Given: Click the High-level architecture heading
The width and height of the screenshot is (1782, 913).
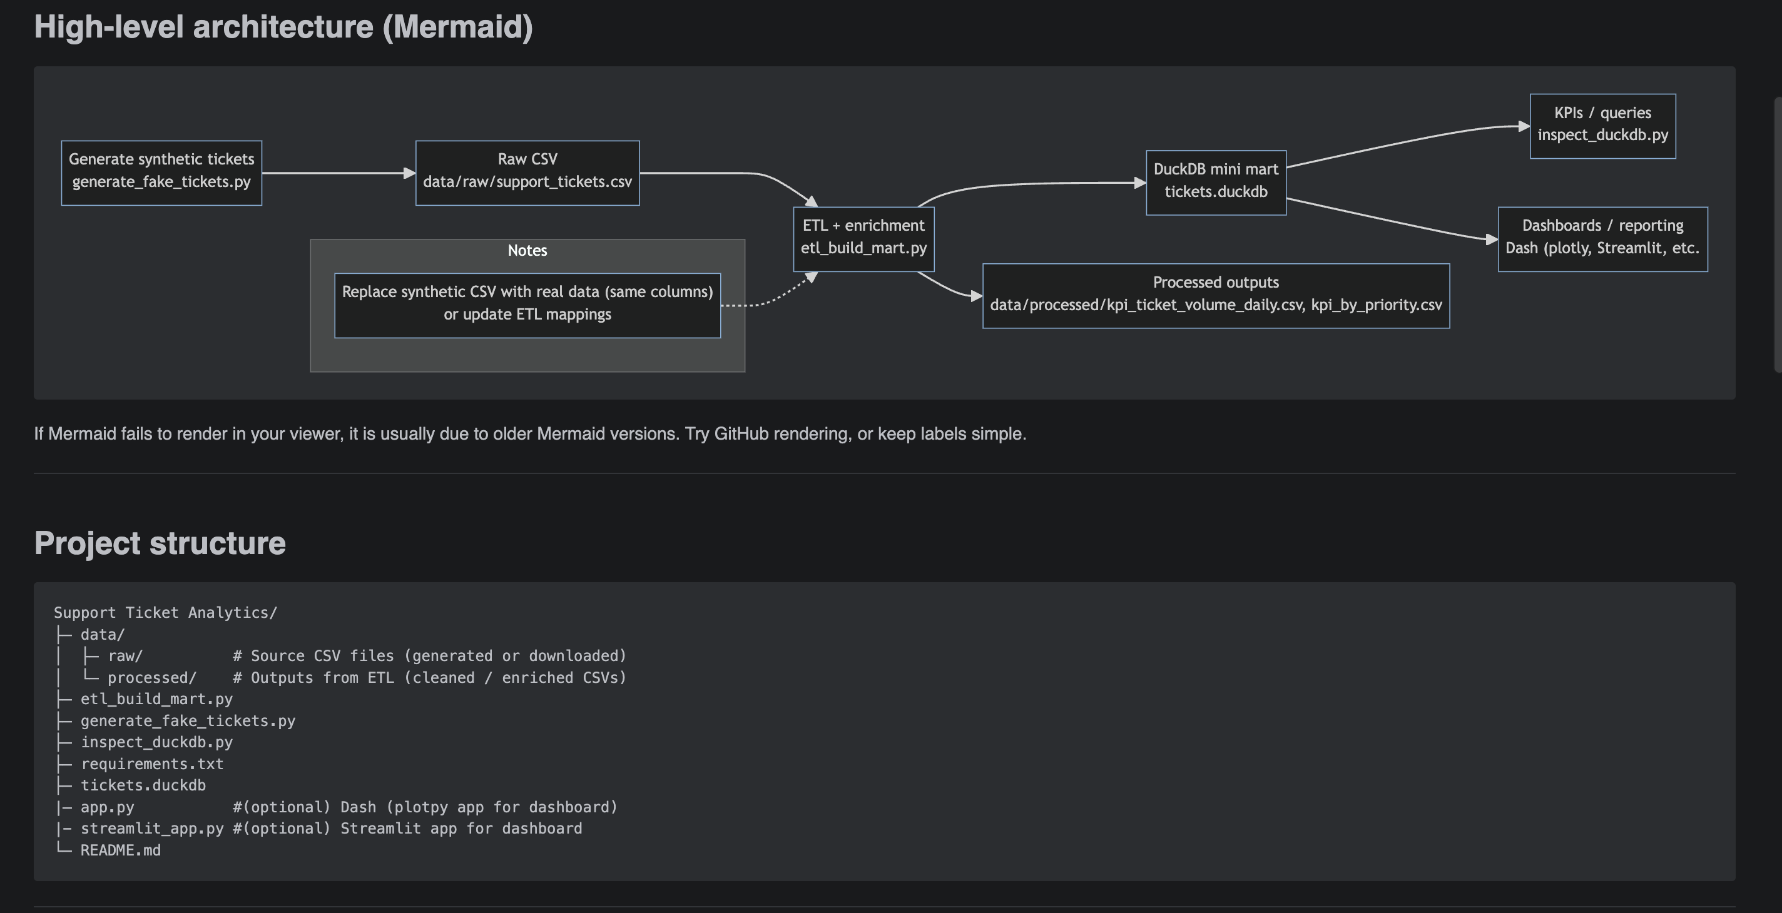Looking at the screenshot, I should [x=283, y=26].
